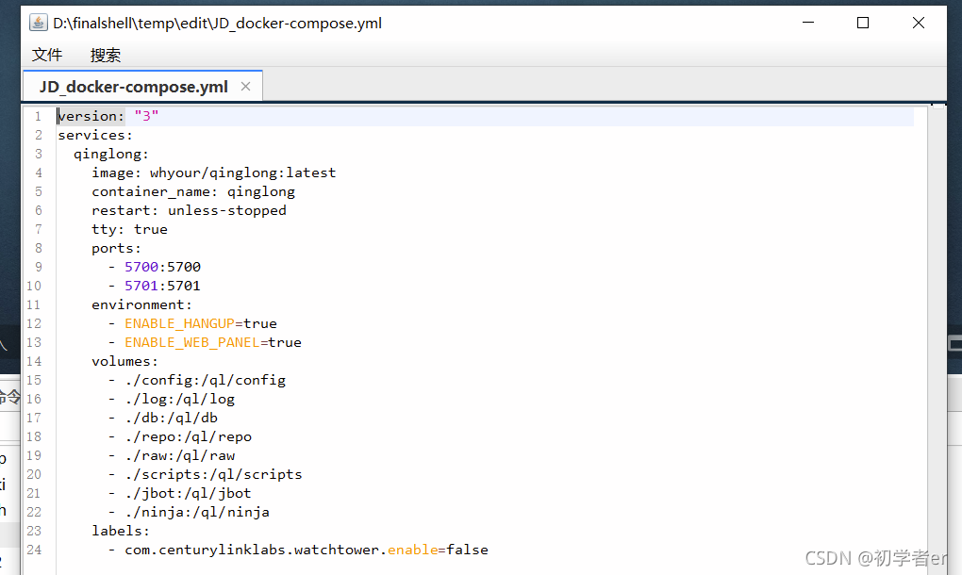
Task: Place cursor on 5700:5700 port mapping
Action: pyautogui.click(x=162, y=267)
